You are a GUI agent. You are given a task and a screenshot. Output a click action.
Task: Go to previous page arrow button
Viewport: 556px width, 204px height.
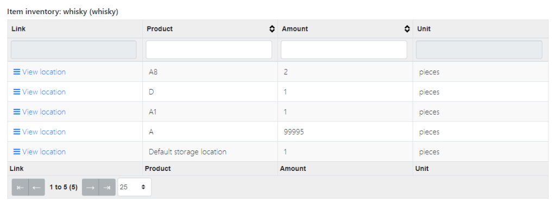tap(36, 187)
